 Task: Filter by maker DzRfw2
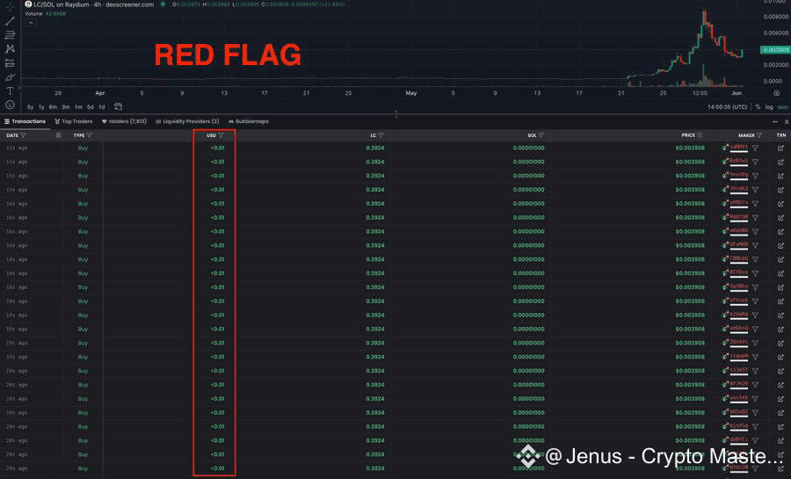[x=755, y=162]
